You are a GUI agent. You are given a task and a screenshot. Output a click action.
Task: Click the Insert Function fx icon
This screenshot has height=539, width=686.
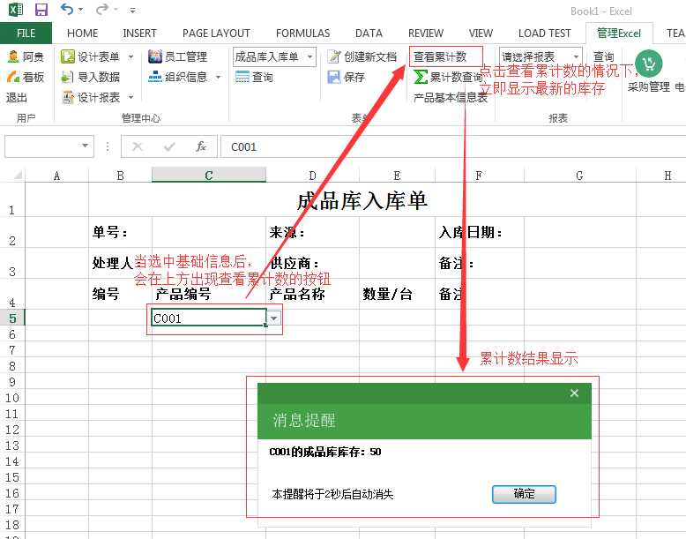201,146
